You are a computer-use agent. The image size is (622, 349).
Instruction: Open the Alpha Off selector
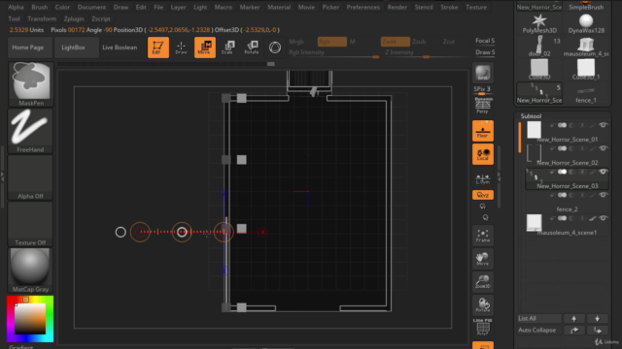[x=30, y=177]
